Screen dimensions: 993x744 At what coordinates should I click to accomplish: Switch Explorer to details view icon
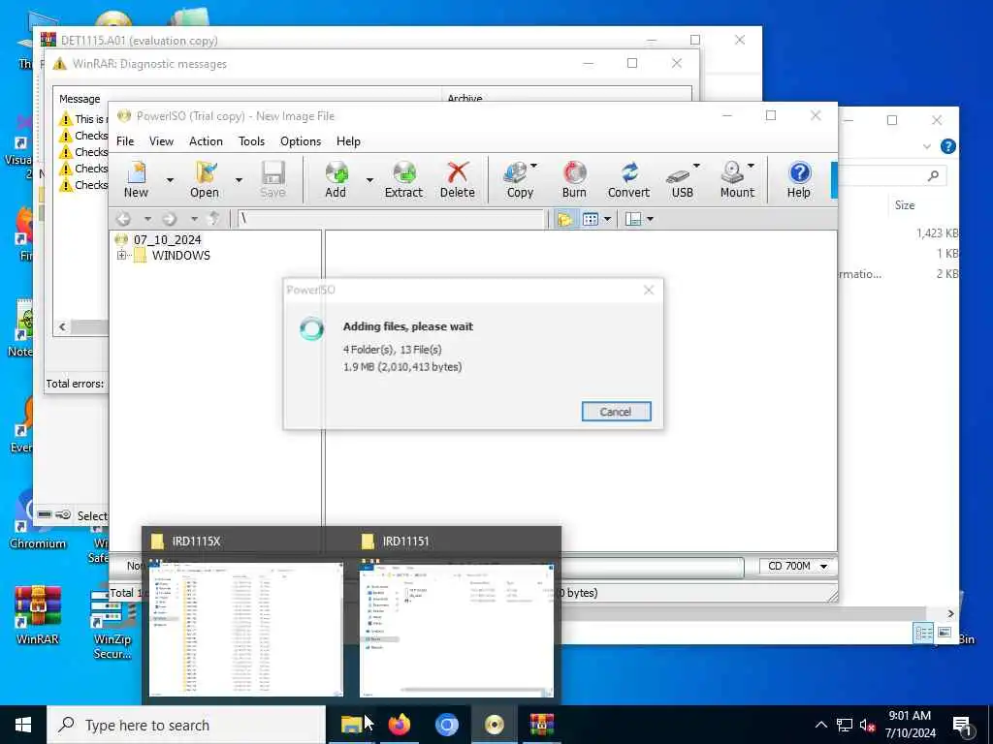pos(923,632)
